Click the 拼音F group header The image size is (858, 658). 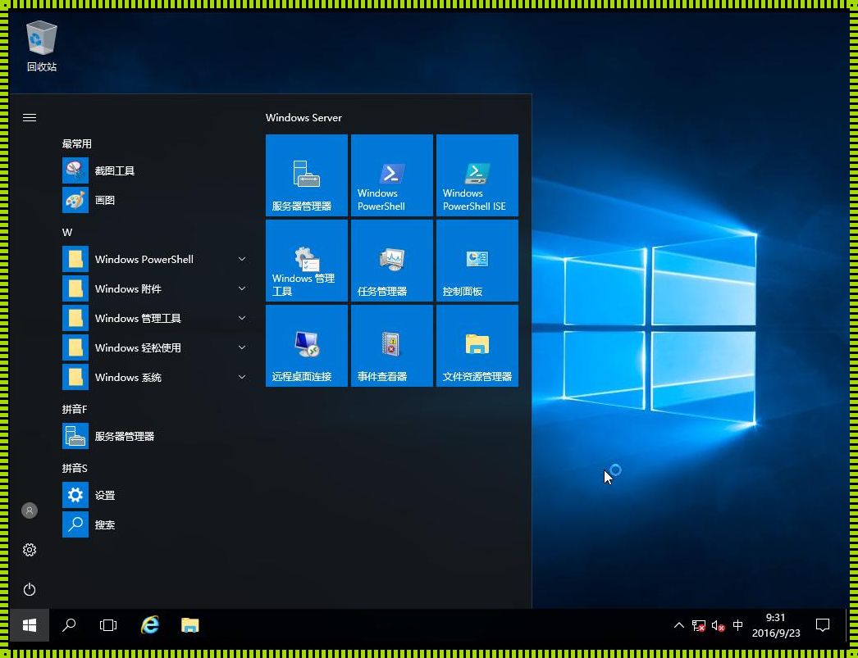(75, 409)
